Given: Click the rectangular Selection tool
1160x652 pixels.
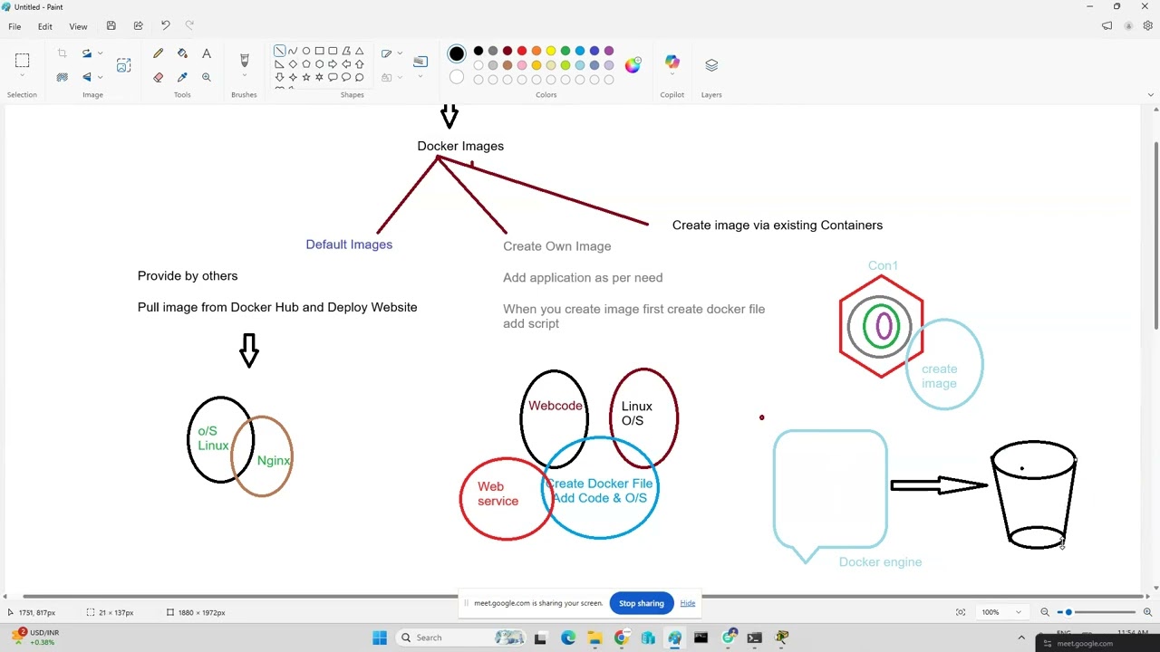Looking at the screenshot, I should (x=22, y=61).
